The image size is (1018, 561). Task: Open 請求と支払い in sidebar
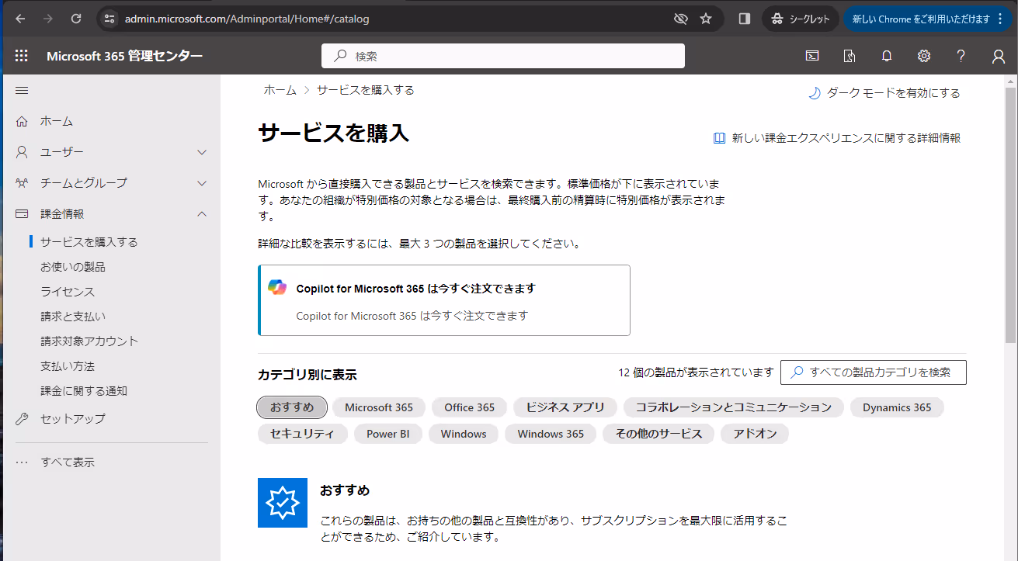[x=73, y=317]
